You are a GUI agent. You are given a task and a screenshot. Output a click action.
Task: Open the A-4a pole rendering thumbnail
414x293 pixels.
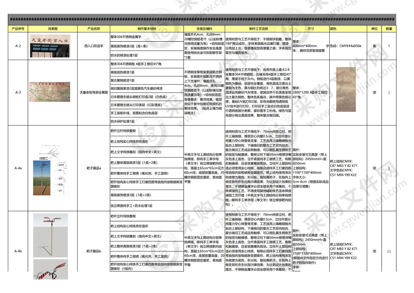point(42,178)
